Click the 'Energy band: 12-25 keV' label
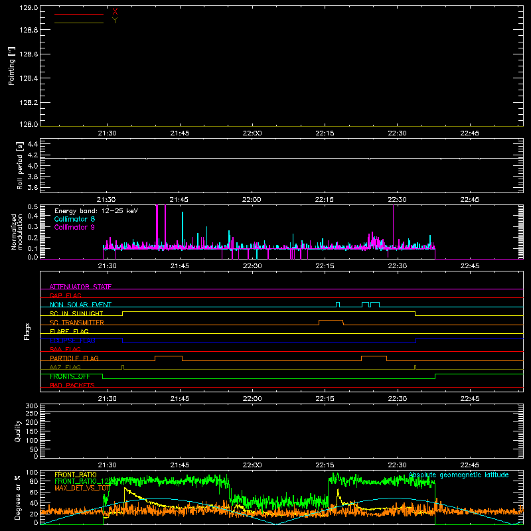This screenshot has width=531, height=531. [96, 211]
